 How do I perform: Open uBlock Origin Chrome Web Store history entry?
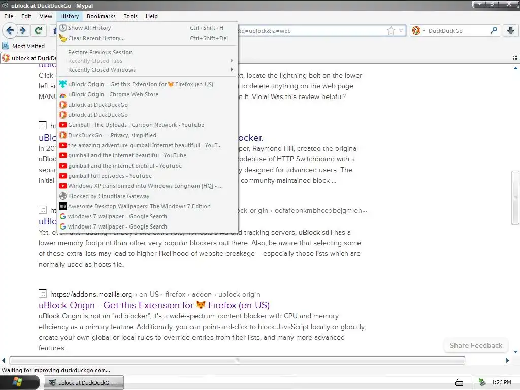tap(148, 94)
